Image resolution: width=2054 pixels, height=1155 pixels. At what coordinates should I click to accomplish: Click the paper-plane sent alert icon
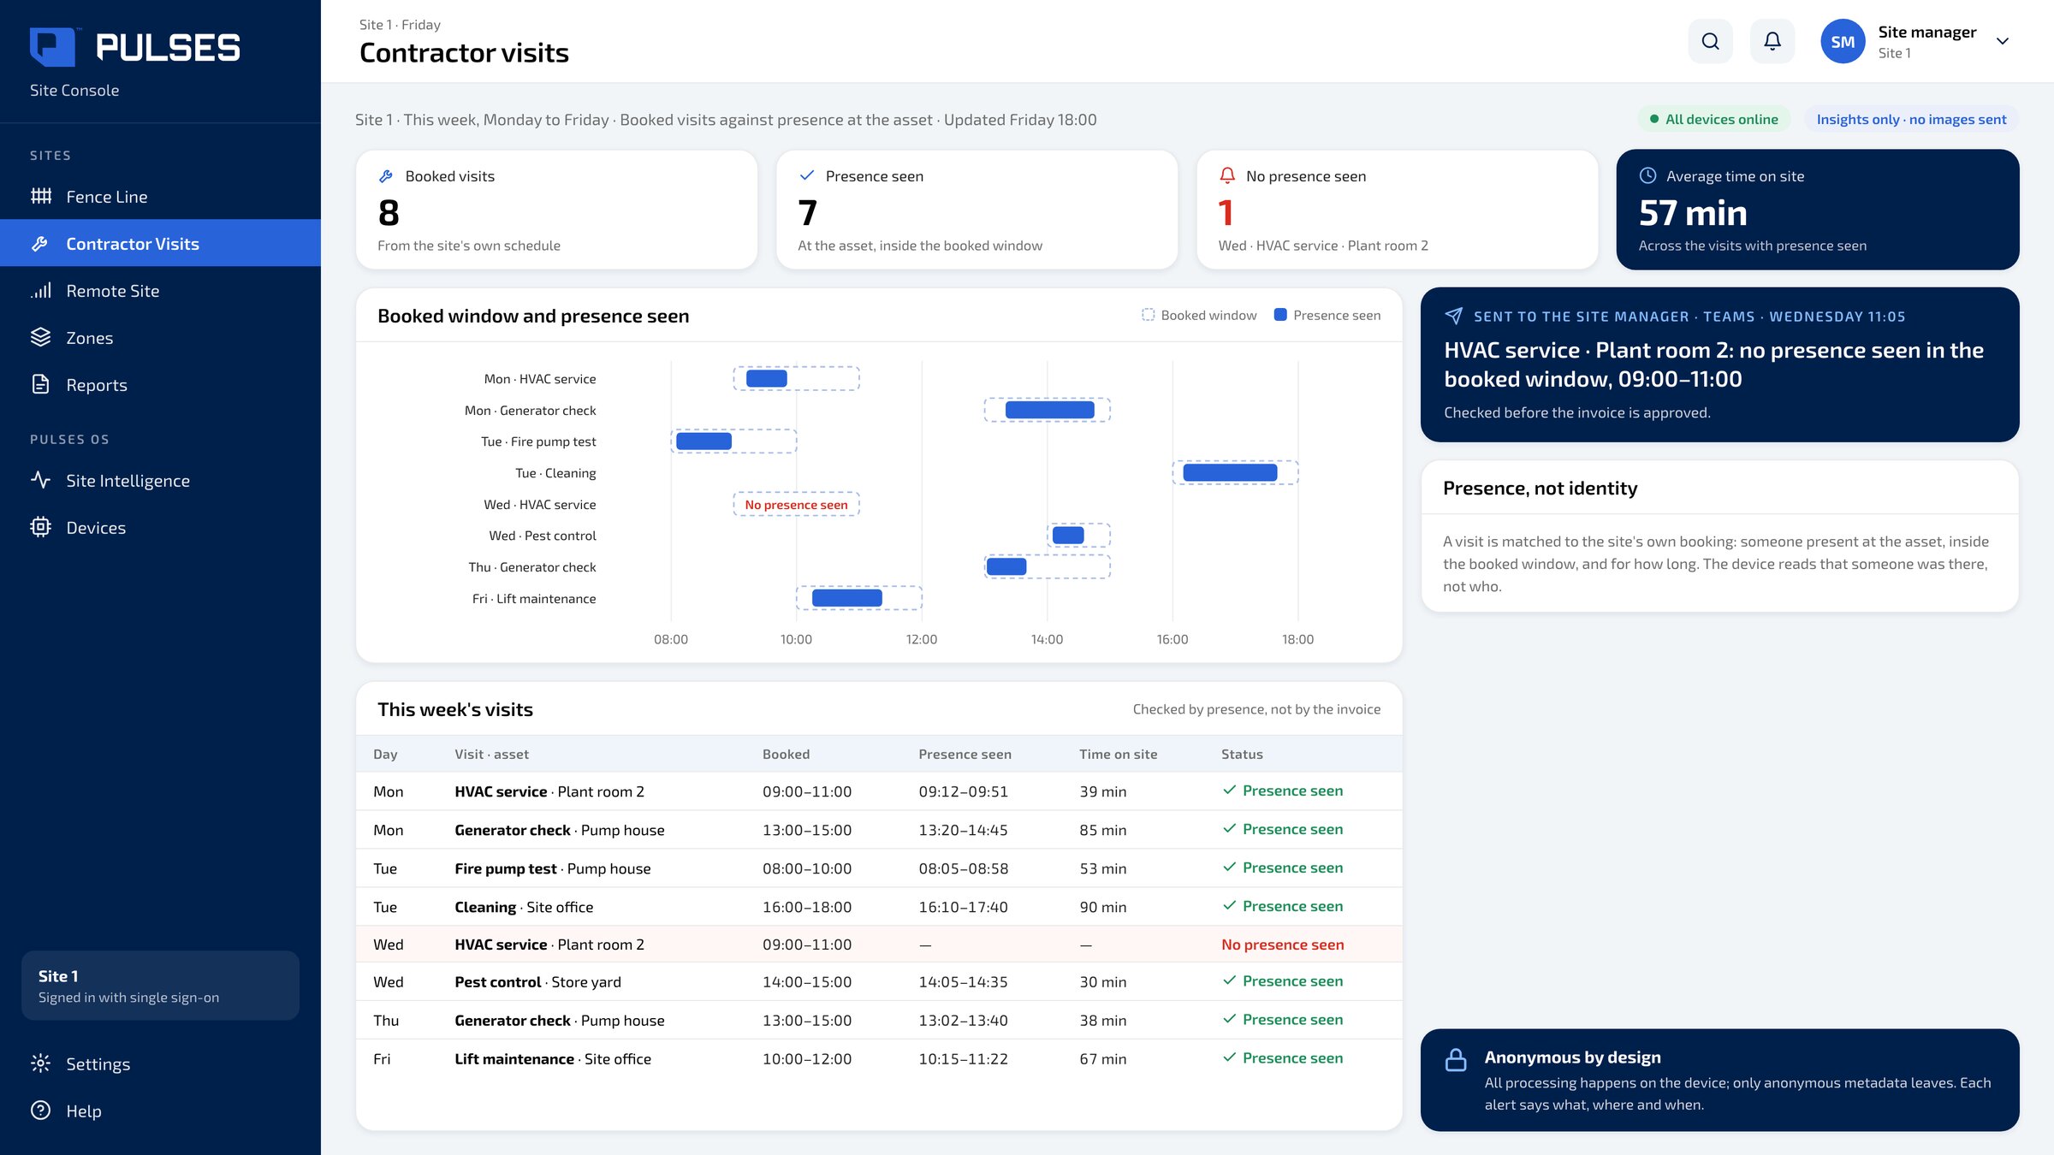point(1453,316)
